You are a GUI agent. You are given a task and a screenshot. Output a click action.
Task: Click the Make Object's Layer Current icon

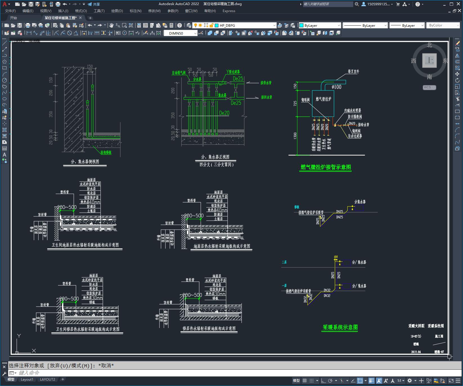point(280,25)
